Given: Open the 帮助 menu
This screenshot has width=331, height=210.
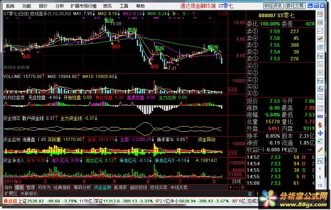Looking at the screenshot, I should coord(140,6).
